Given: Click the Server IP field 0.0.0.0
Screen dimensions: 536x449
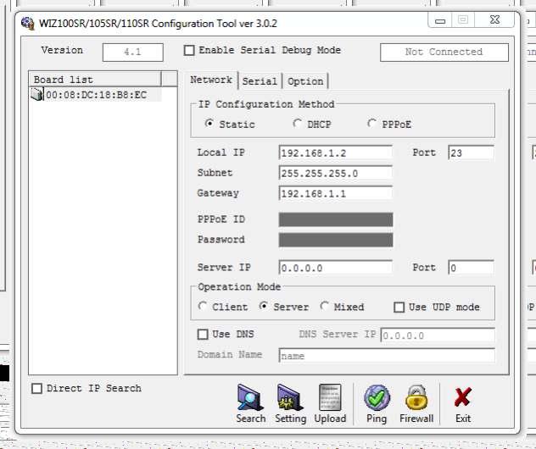Looking at the screenshot, I should click(336, 268).
